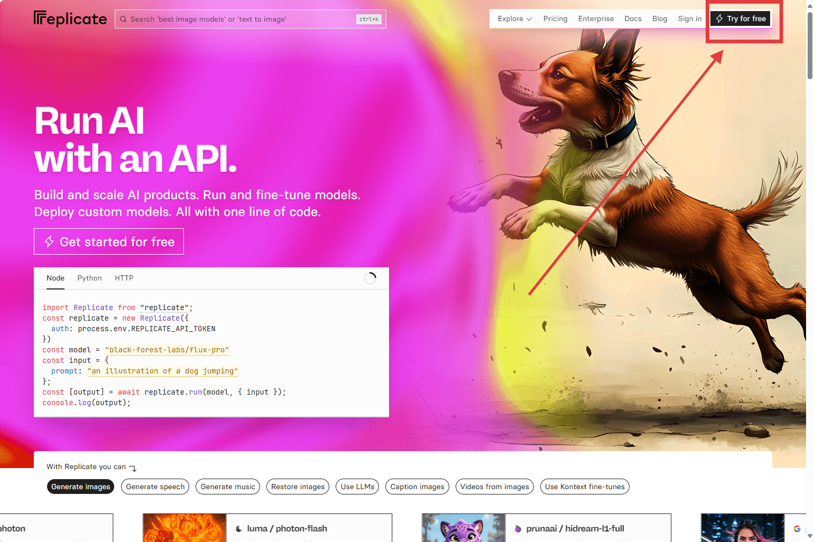Screen dimensions: 814x542
Task: Click the console.log(output); code line
Action: (x=86, y=403)
